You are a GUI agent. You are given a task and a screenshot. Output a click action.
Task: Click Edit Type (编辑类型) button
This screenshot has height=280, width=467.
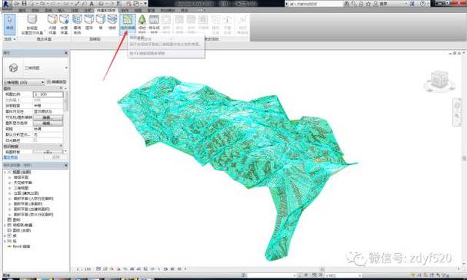pos(57,82)
